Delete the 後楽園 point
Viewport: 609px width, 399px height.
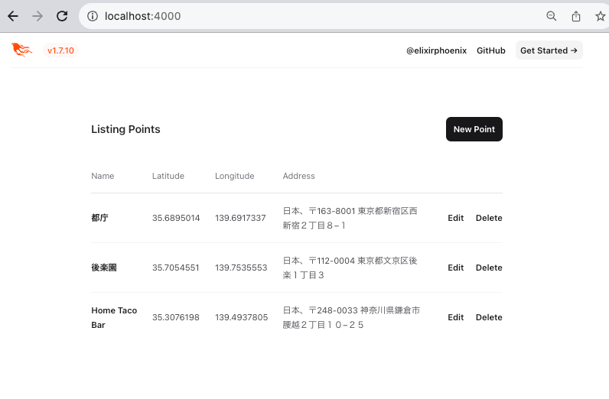tap(489, 268)
